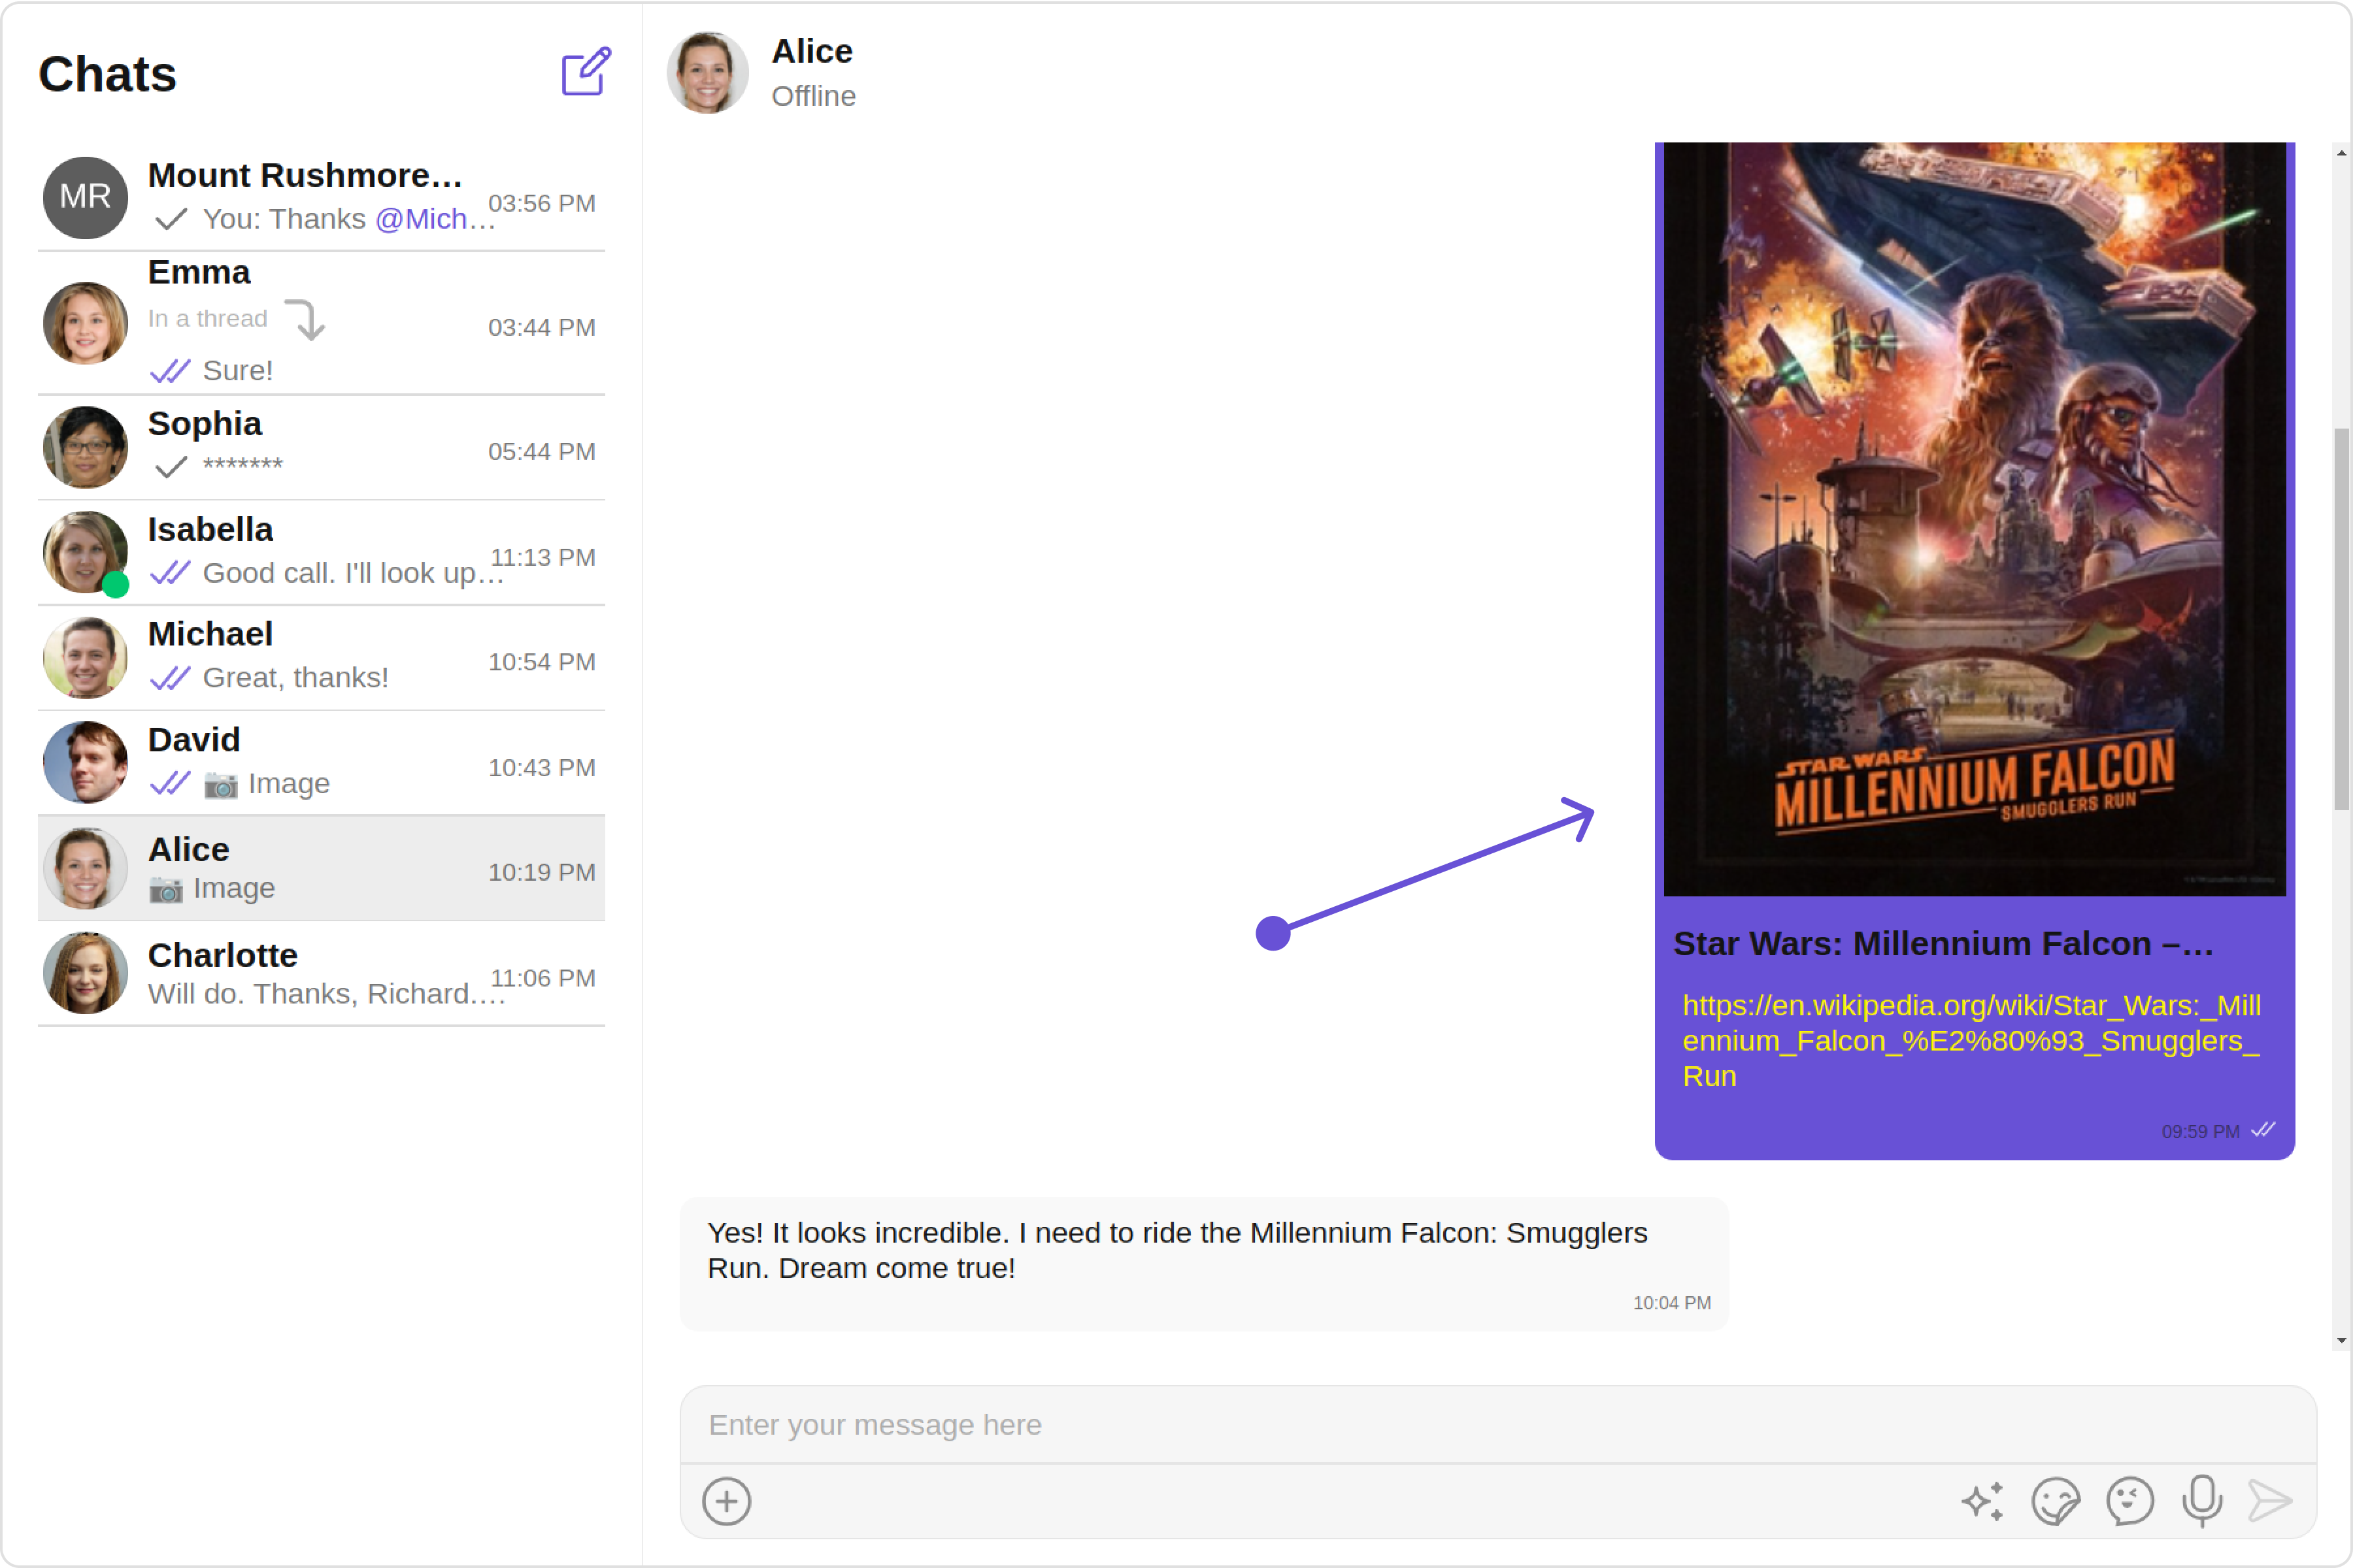Click the Star Wars link preview title
The width and height of the screenshot is (2353, 1568).
[1942, 944]
